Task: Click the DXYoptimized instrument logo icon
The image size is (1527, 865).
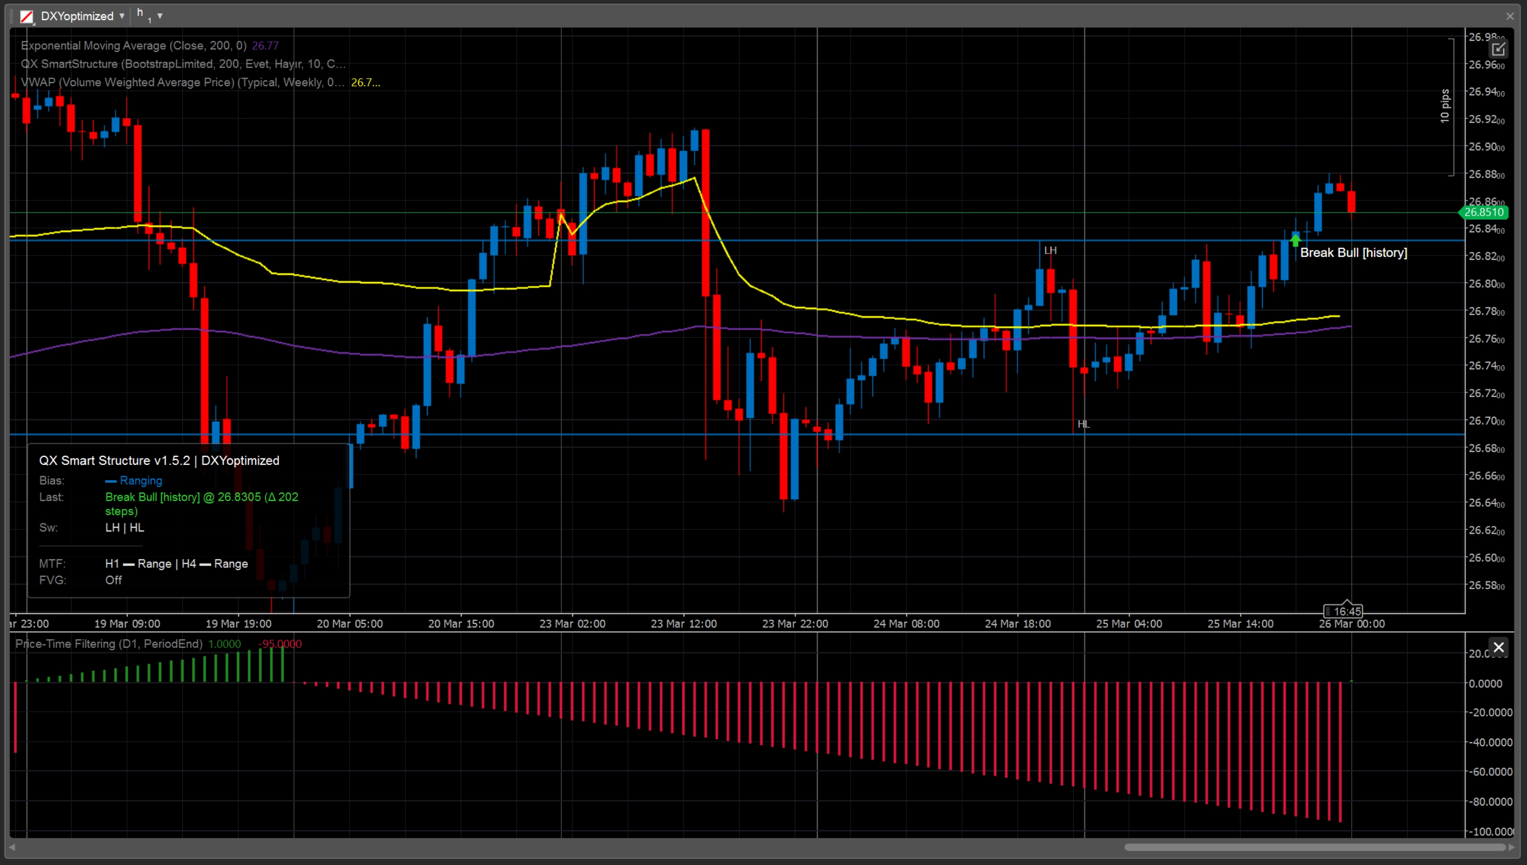Action: click(26, 16)
